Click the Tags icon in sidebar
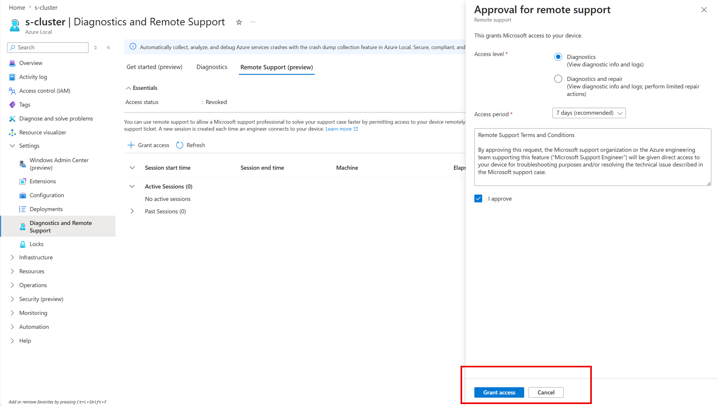This screenshot has width=718, height=406. 12,104
